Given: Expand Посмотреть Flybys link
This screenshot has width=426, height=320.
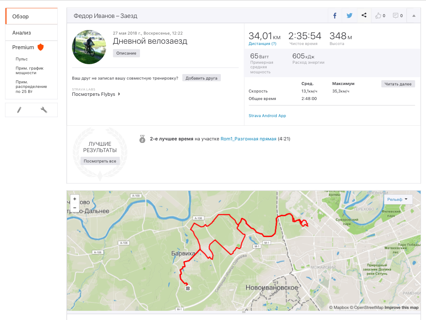Looking at the screenshot, I should click(96, 94).
